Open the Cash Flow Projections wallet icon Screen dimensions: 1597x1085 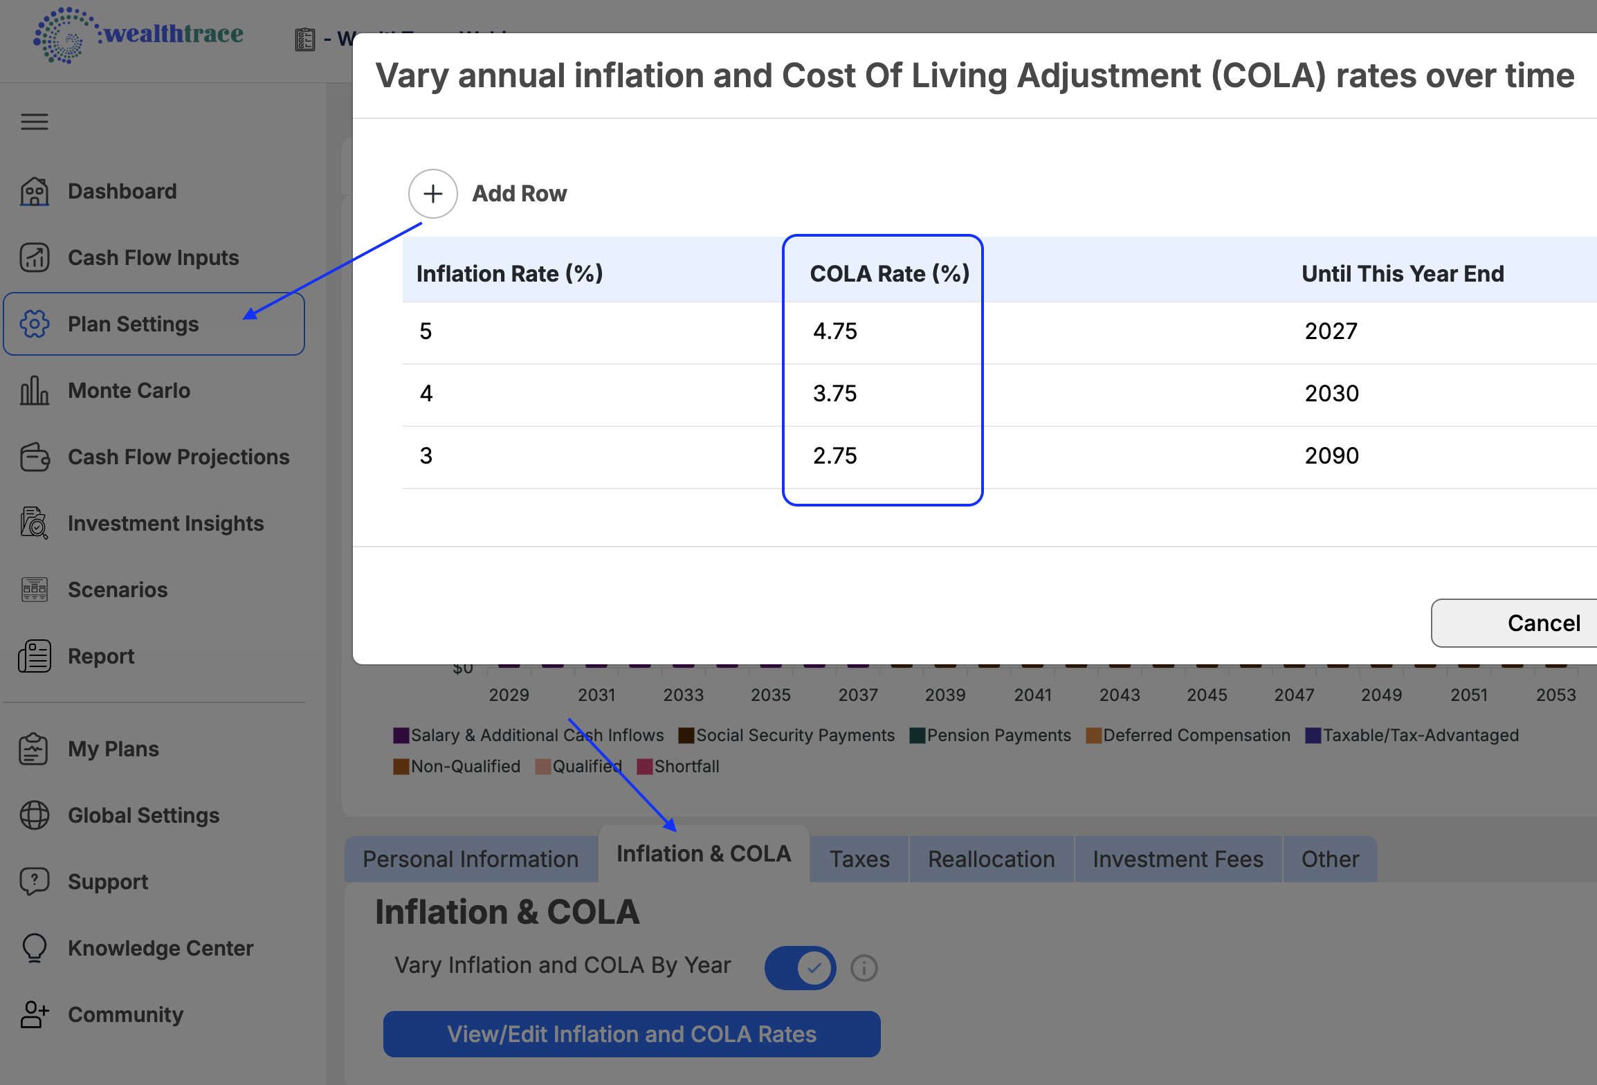[35, 457]
